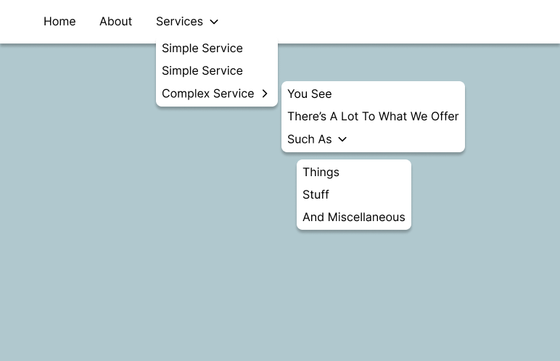The image size is (560, 361).
Task: Collapse the Services dropdown label
Action: (x=179, y=22)
